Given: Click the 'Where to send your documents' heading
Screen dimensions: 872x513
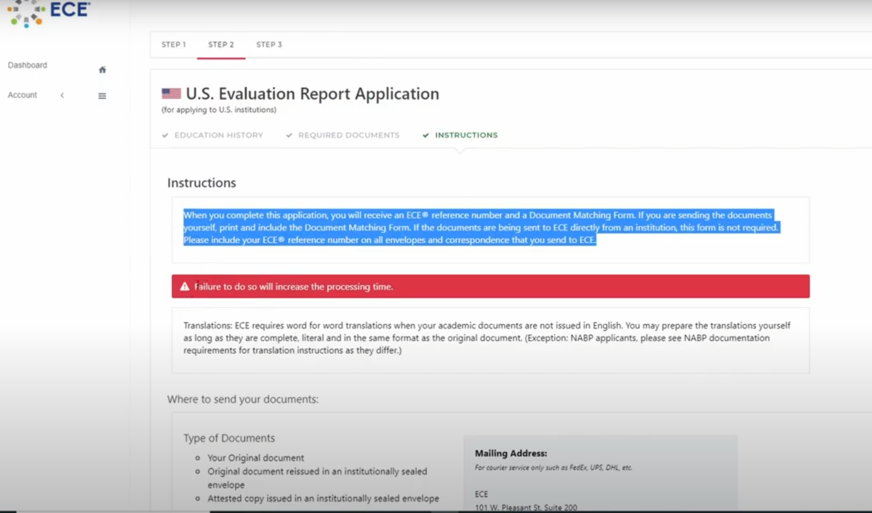Looking at the screenshot, I should [x=242, y=399].
